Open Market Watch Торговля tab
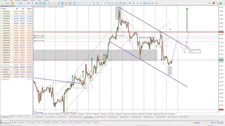 [20, 116]
